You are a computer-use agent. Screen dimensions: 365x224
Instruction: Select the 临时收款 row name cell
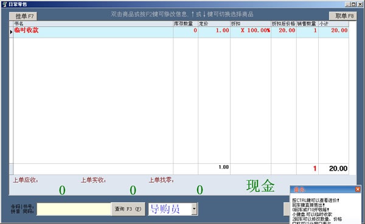pos(93,32)
